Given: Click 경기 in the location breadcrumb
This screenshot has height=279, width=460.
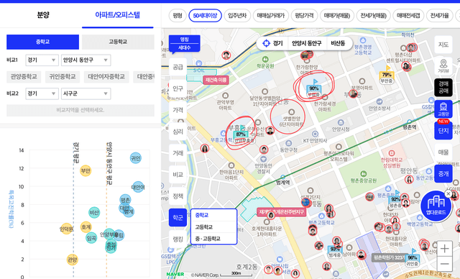Looking at the screenshot, I should [278, 43].
